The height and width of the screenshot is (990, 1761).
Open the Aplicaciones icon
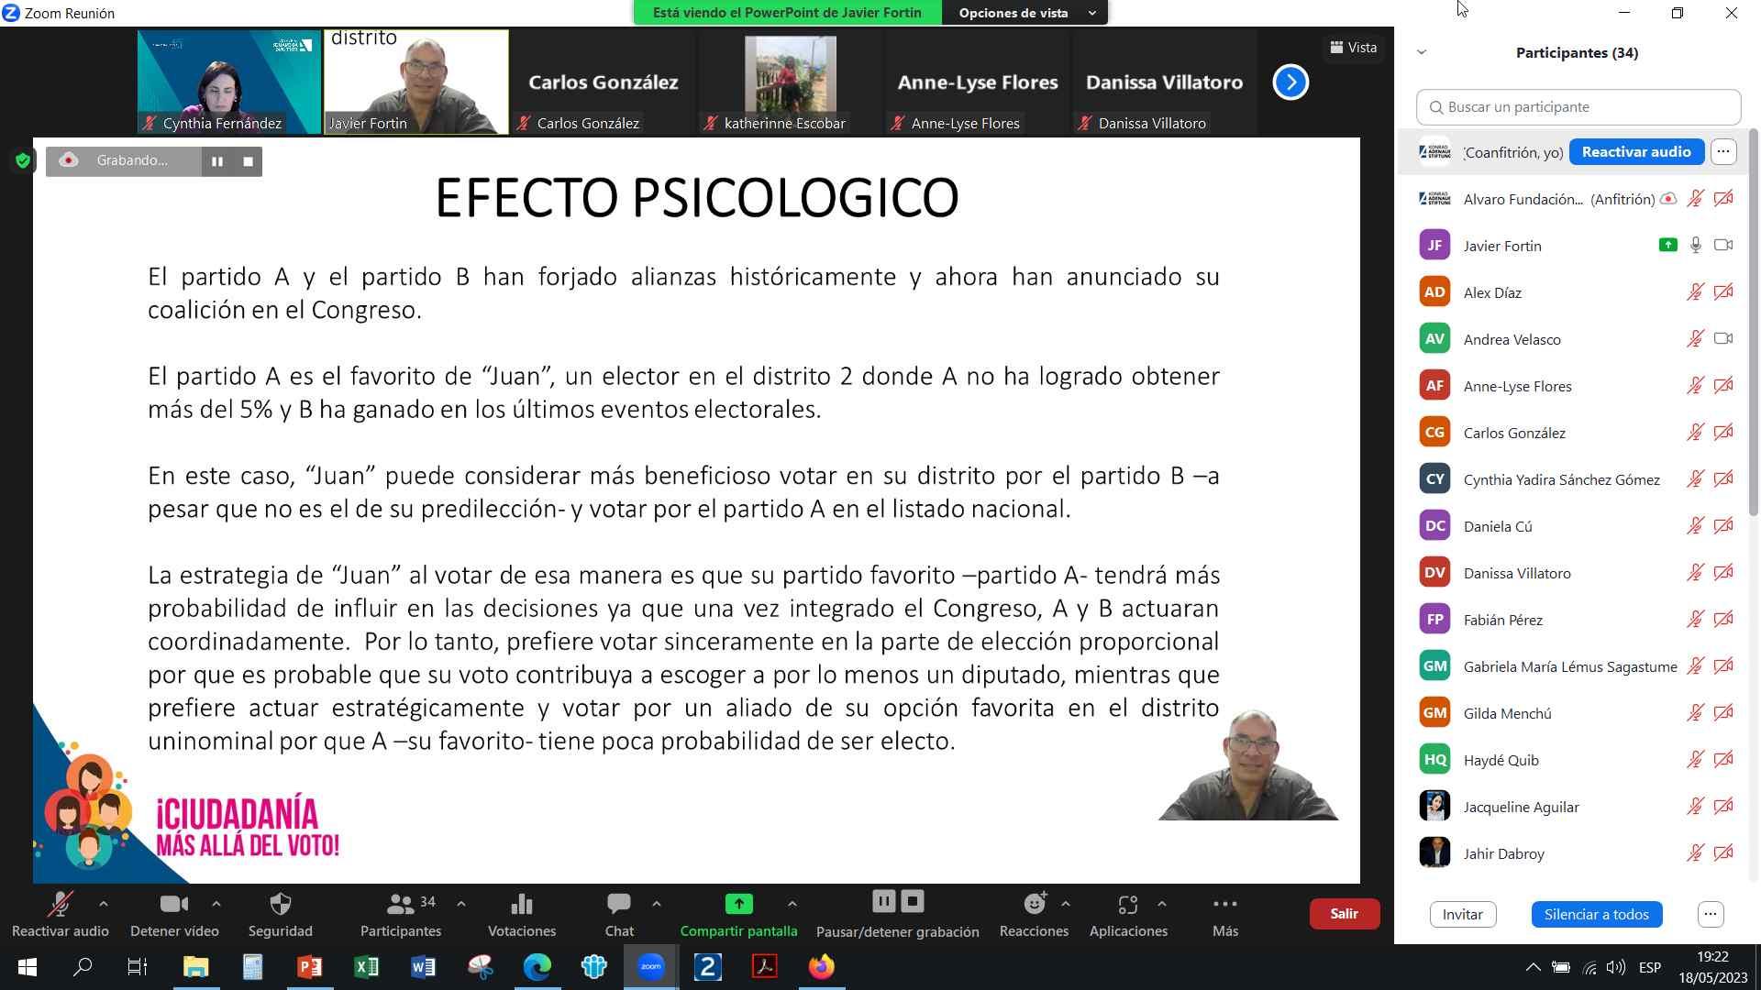pyautogui.click(x=1127, y=905)
